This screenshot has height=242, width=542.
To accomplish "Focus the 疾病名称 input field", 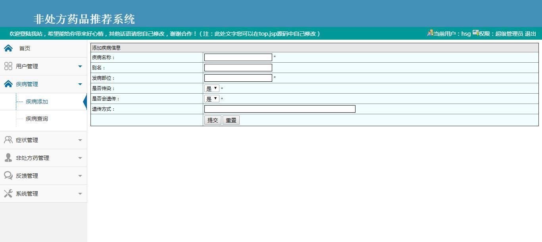I will (x=238, y=57).
